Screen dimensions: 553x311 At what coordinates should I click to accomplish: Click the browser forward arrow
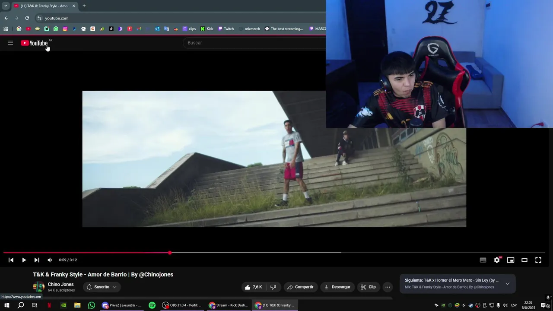click(16, 18)
